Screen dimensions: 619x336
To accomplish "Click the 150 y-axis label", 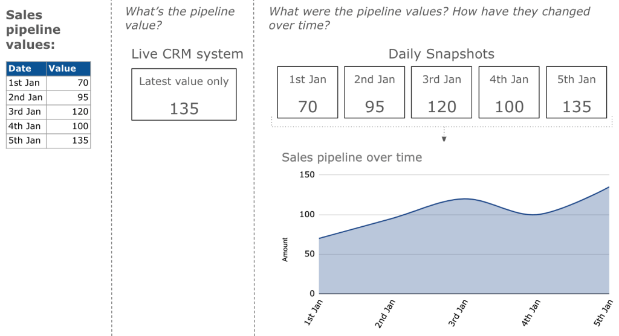I will click(308, 175).
